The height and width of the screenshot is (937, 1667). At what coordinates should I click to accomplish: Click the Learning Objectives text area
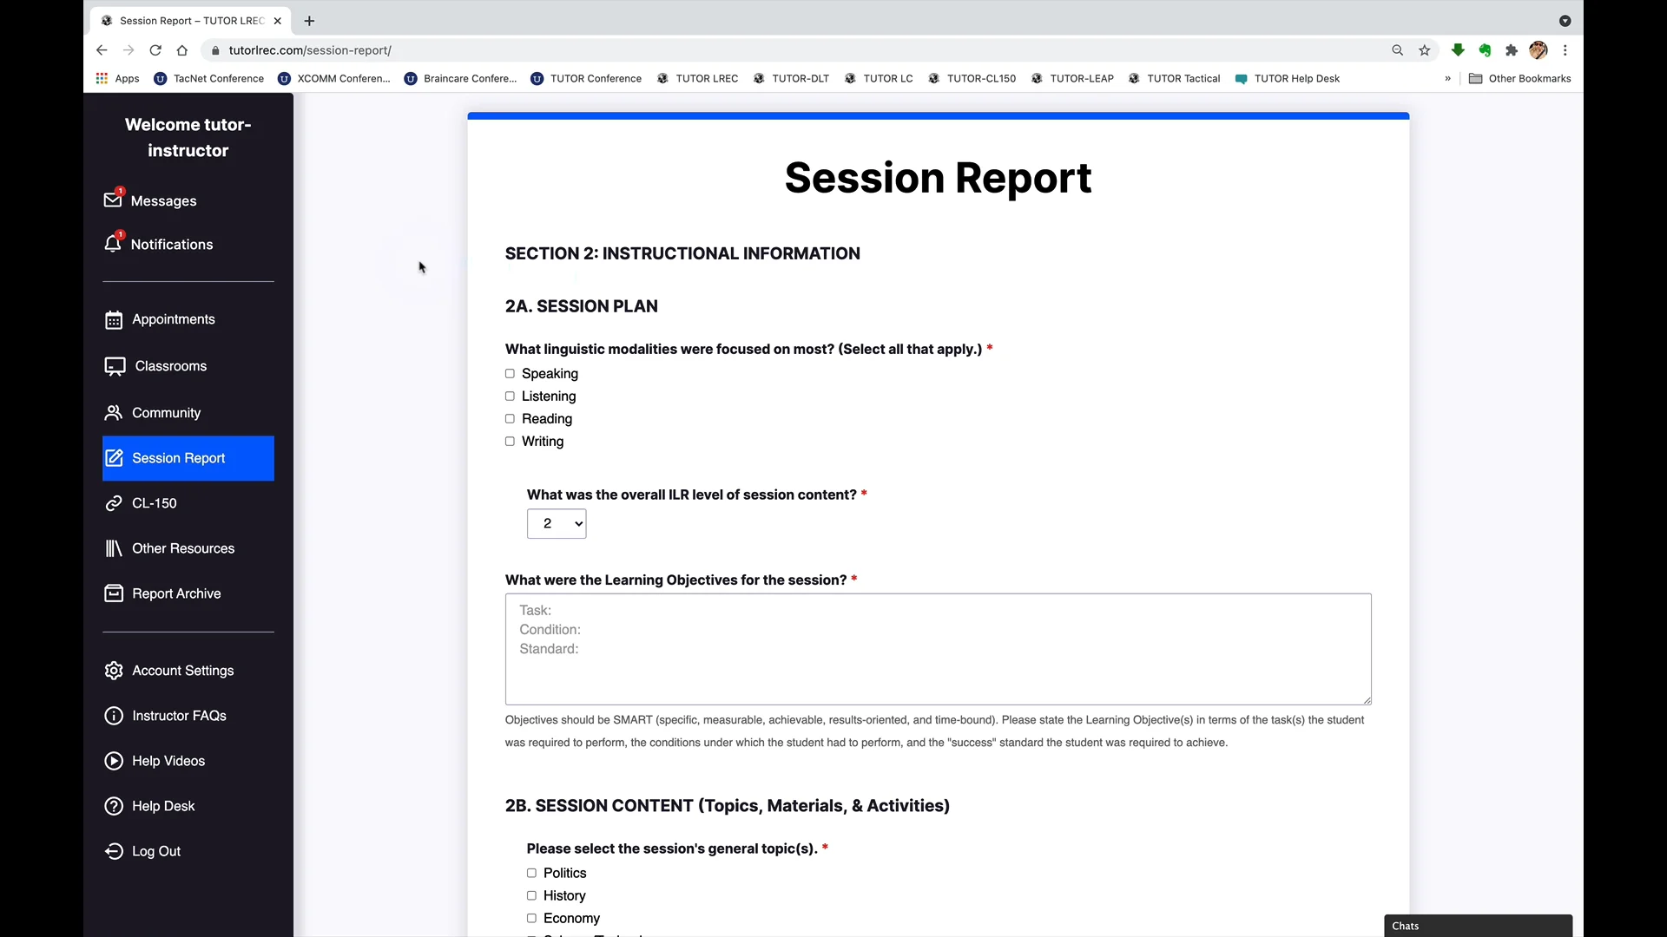point(939,649)
